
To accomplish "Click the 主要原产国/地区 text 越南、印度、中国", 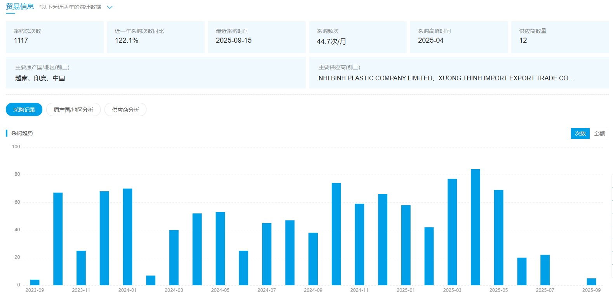I will [40, 78].
